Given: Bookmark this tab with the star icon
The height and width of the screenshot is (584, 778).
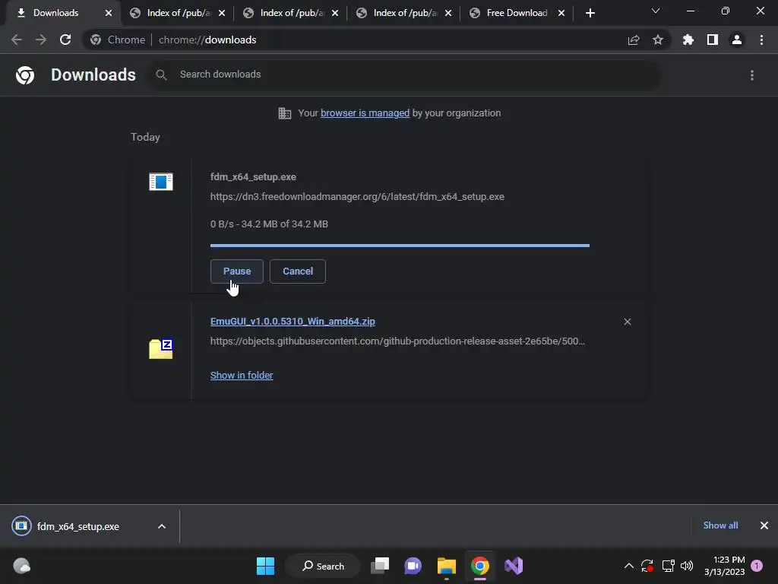Looking at the screenshot, I should (x=658, y=40).
